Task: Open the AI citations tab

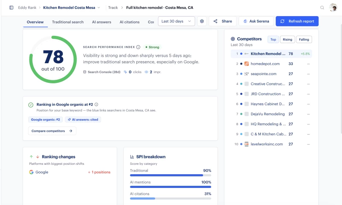Action: (130, 22)
